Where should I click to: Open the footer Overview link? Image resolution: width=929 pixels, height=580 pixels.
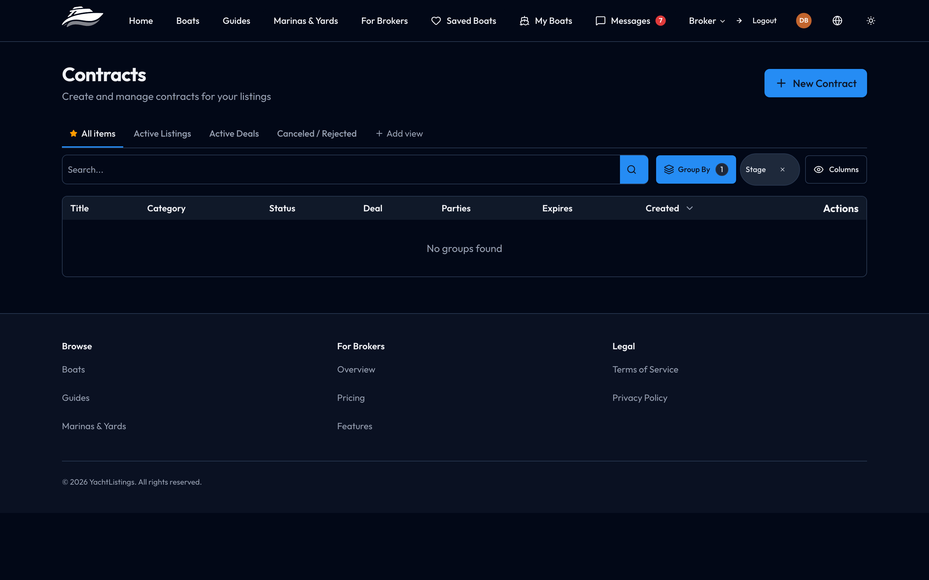[x=356, y=369]
